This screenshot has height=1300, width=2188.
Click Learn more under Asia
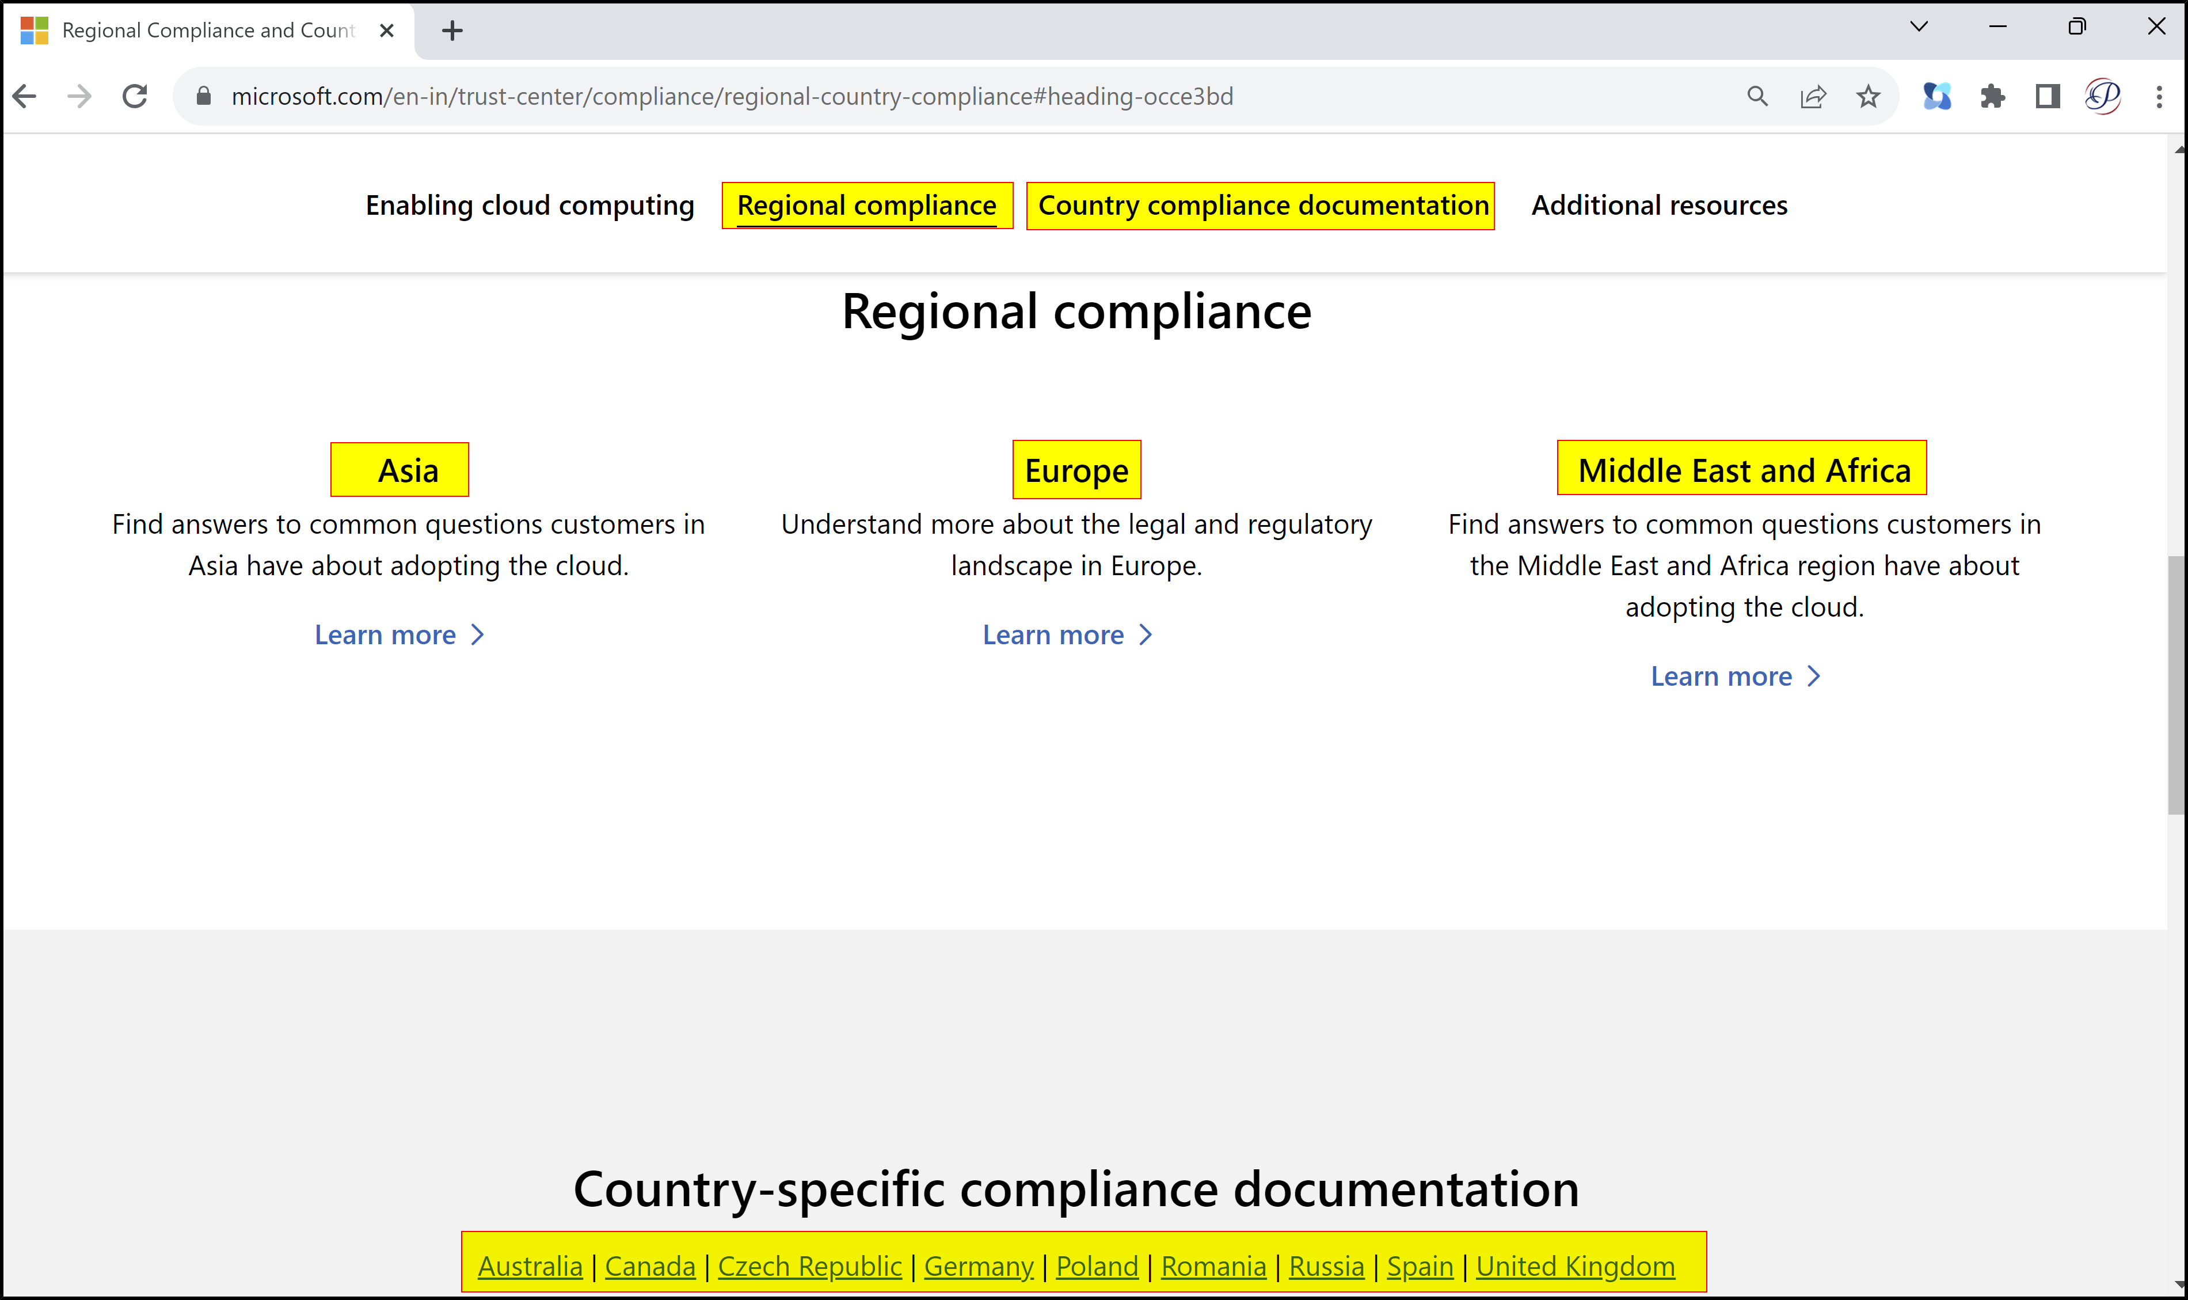pyautogui.click(x=399, y=635)
